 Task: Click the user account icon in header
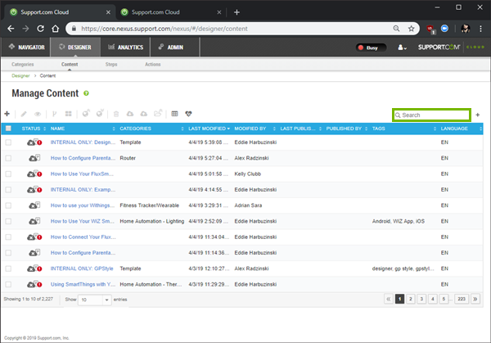(402, 47)
